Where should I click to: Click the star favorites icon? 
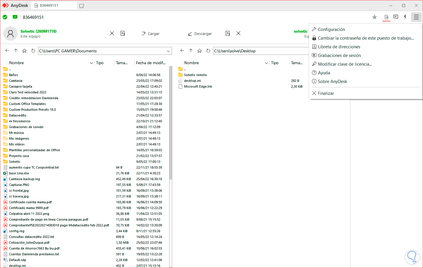click(374, 17)
